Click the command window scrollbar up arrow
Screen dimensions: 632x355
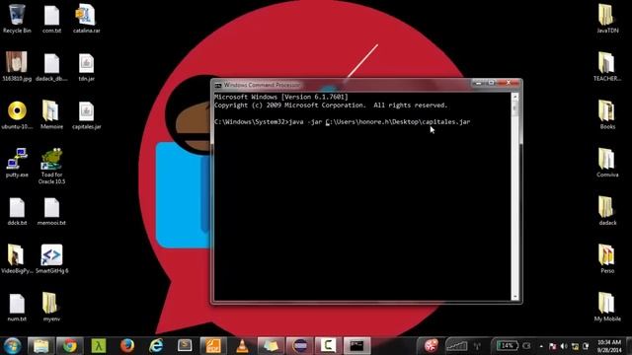click(515, 97)
